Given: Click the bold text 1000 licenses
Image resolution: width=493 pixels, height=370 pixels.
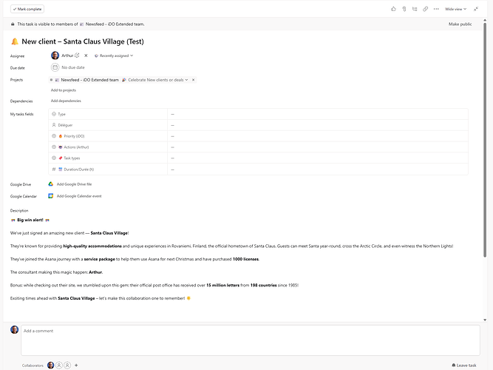Looking at the screenshot, I should (x=246, y=259).
